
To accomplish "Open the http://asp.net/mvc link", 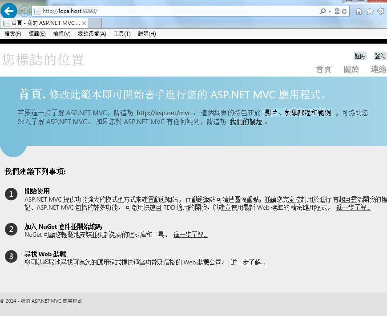I will pyautogui.click(x=164, y=113).
